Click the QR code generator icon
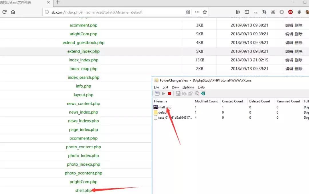Viewport: 309px width, 194px height. 187,12
